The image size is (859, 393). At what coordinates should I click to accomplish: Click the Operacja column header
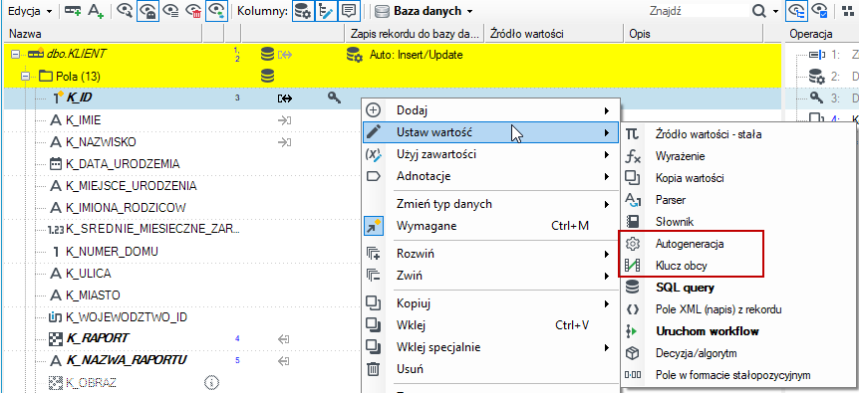coord(822,34)
